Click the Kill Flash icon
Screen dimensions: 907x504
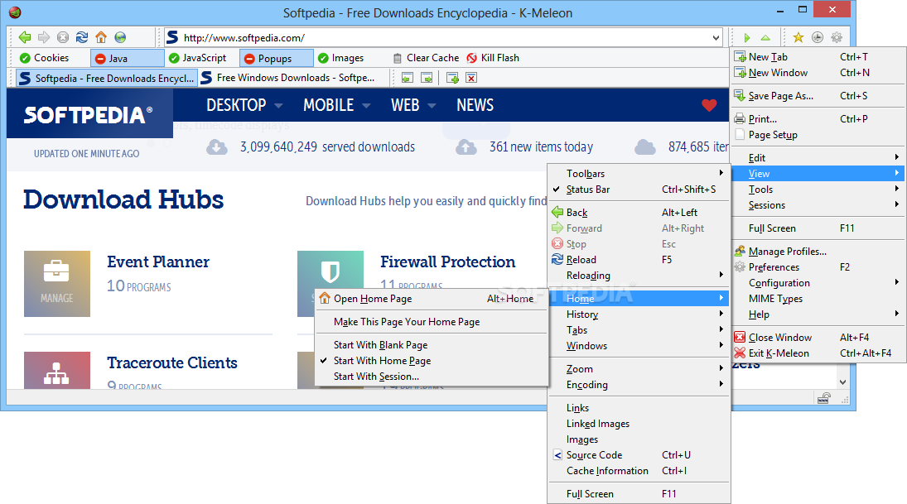tap(471, 58)
